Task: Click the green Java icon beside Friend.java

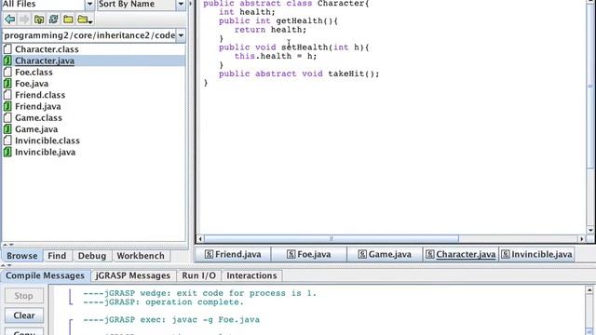Action: (x=7, y=106)
